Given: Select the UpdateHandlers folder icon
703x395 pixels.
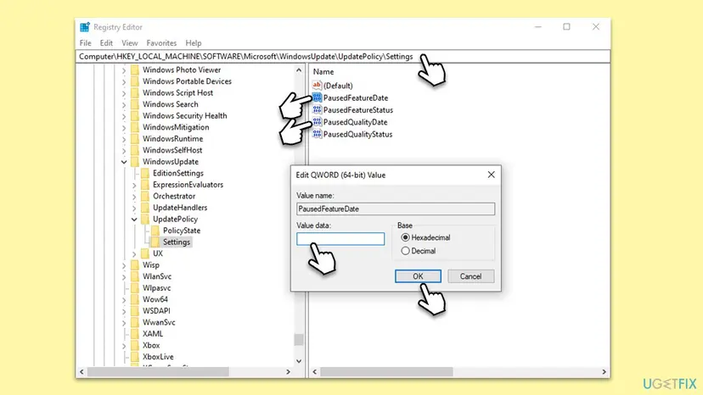Looking at the screenshot, I should 145,208.
